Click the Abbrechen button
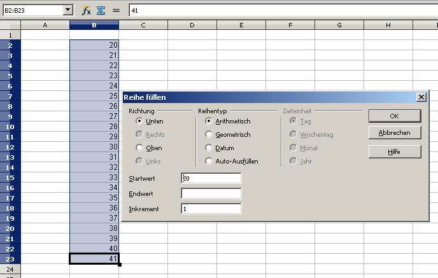 [x=394, y=133]
